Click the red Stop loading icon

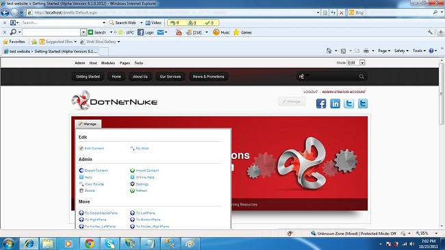[x=342, y=12]
